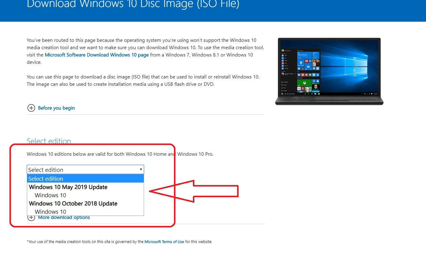Click the plus icon beside More download options
This screenshot has height=265, width=426.
[x=31, y=218]
